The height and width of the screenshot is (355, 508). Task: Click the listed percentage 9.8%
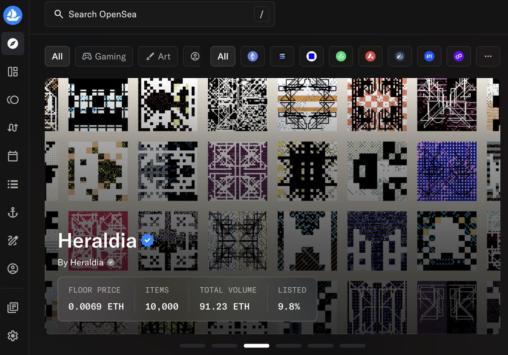point(289,306)
